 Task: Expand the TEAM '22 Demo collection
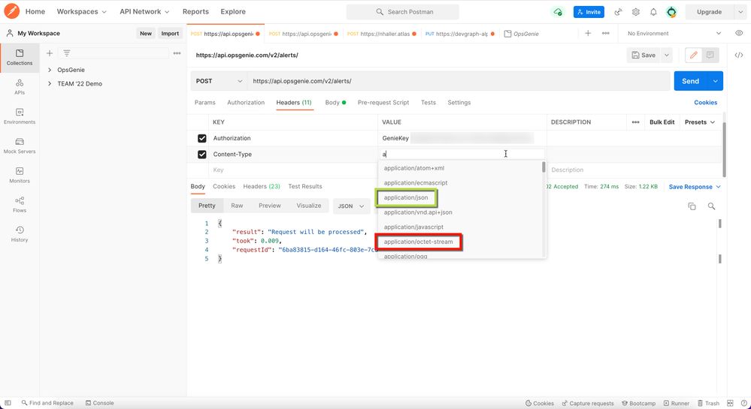(x=50, y=84)
